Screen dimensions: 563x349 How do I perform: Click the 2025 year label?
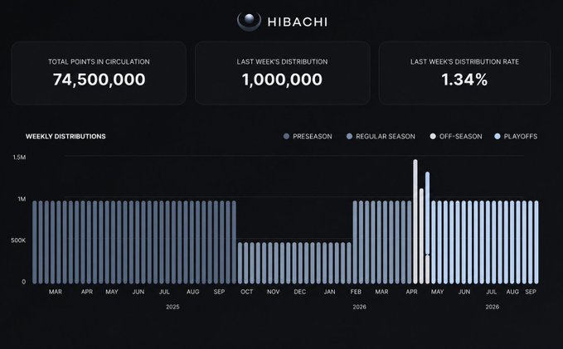(x=172, y=307)
